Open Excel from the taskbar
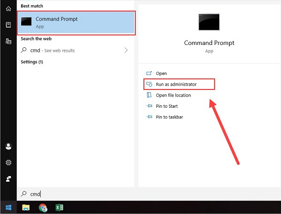Screen dimensions: 281x214 point(59,207)
